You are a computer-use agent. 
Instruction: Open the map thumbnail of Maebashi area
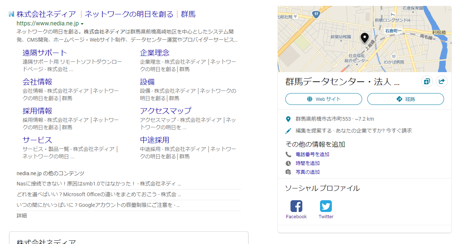(364, 39)
